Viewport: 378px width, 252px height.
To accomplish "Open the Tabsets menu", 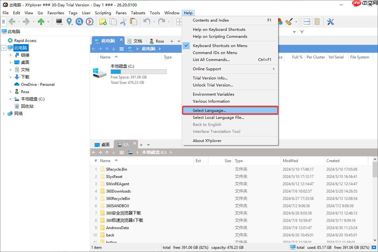I will 138,13.
